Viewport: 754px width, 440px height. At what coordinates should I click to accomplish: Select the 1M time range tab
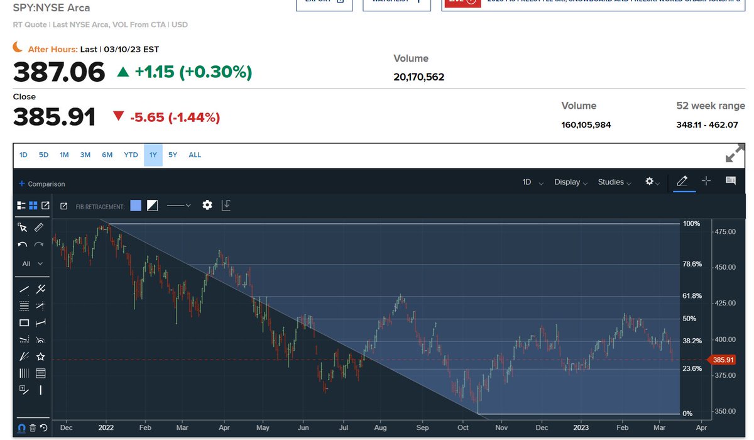64,155
